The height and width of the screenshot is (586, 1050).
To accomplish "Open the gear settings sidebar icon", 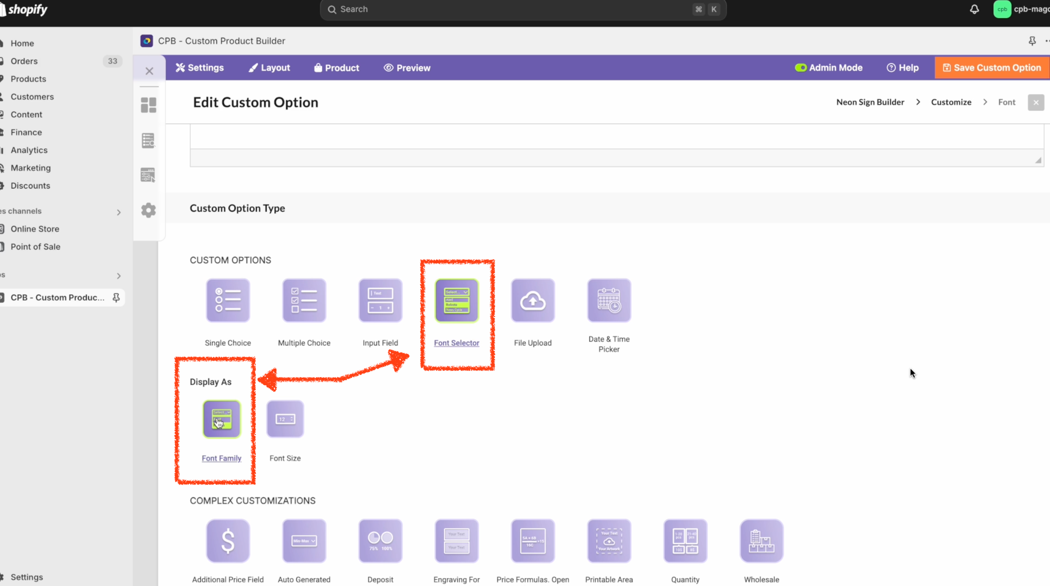I will (148, 210).
